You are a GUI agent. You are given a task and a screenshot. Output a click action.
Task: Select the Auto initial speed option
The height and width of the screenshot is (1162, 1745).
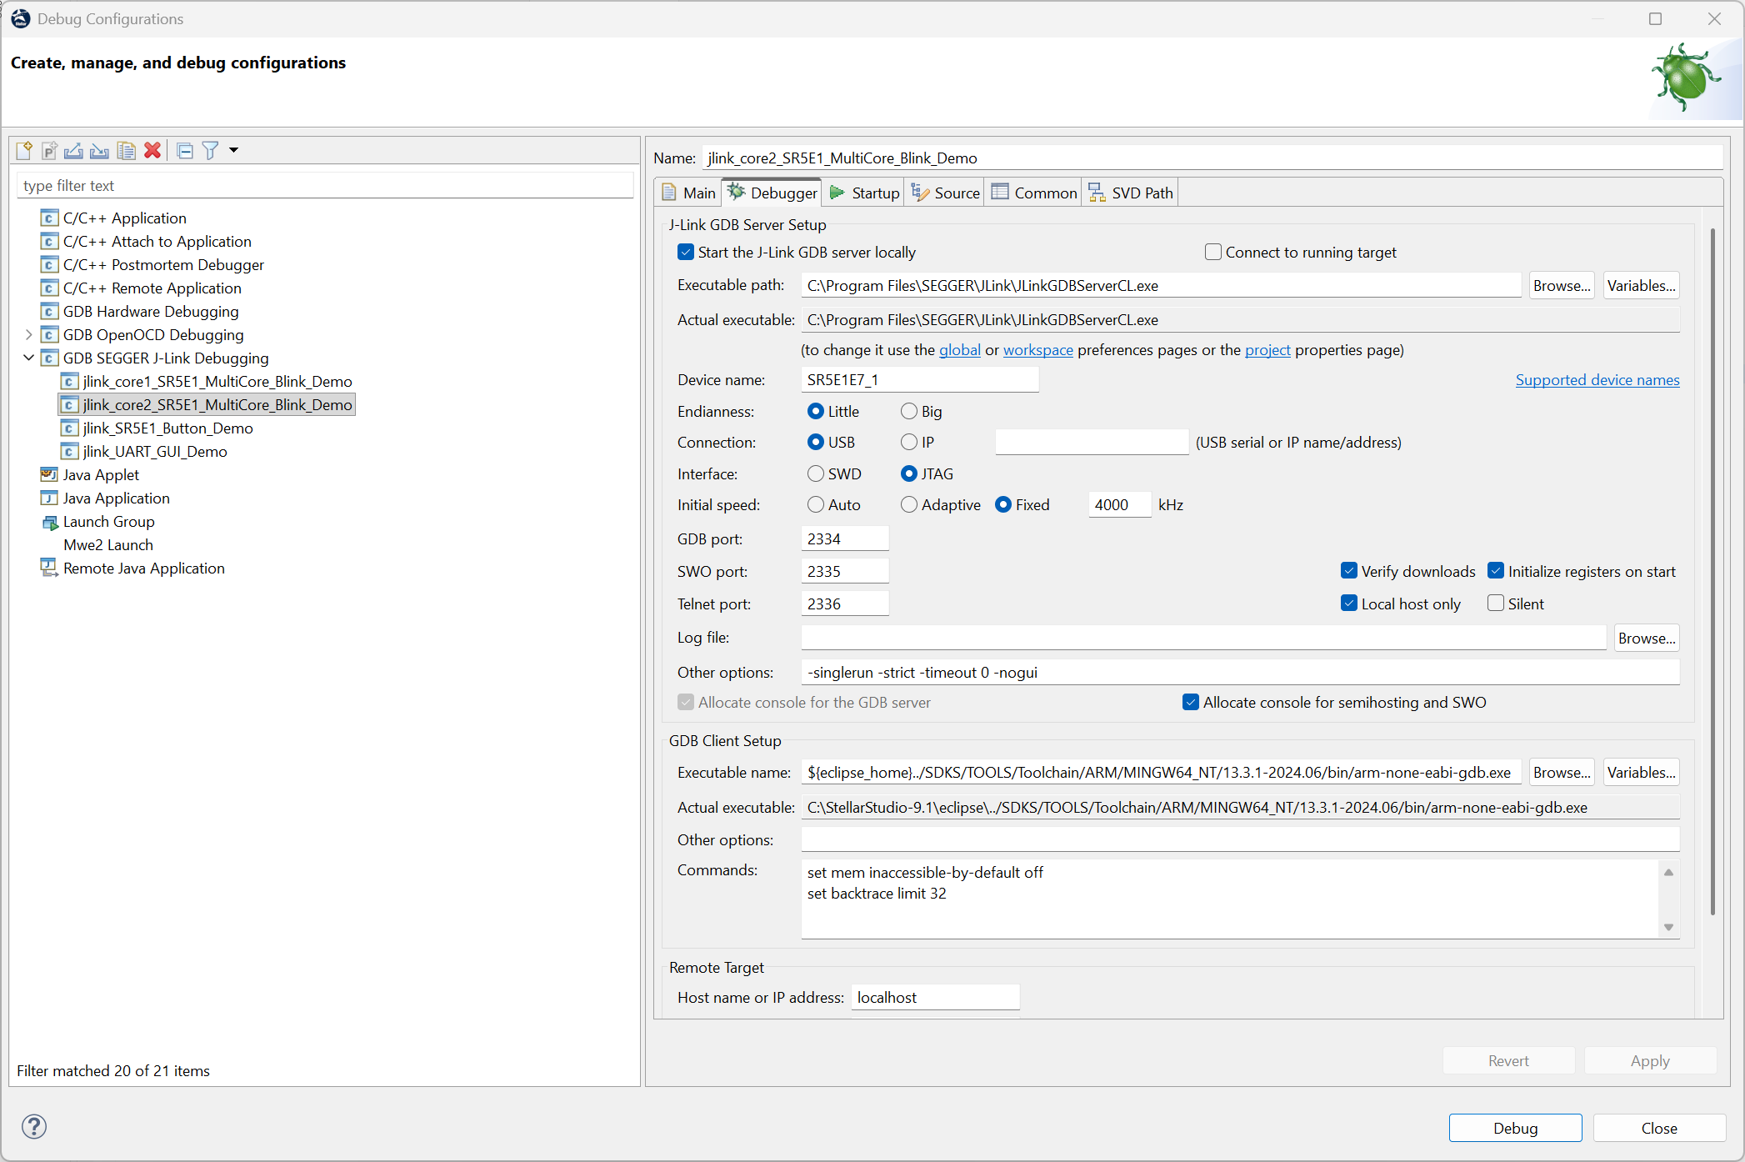(x=816, y=505)
